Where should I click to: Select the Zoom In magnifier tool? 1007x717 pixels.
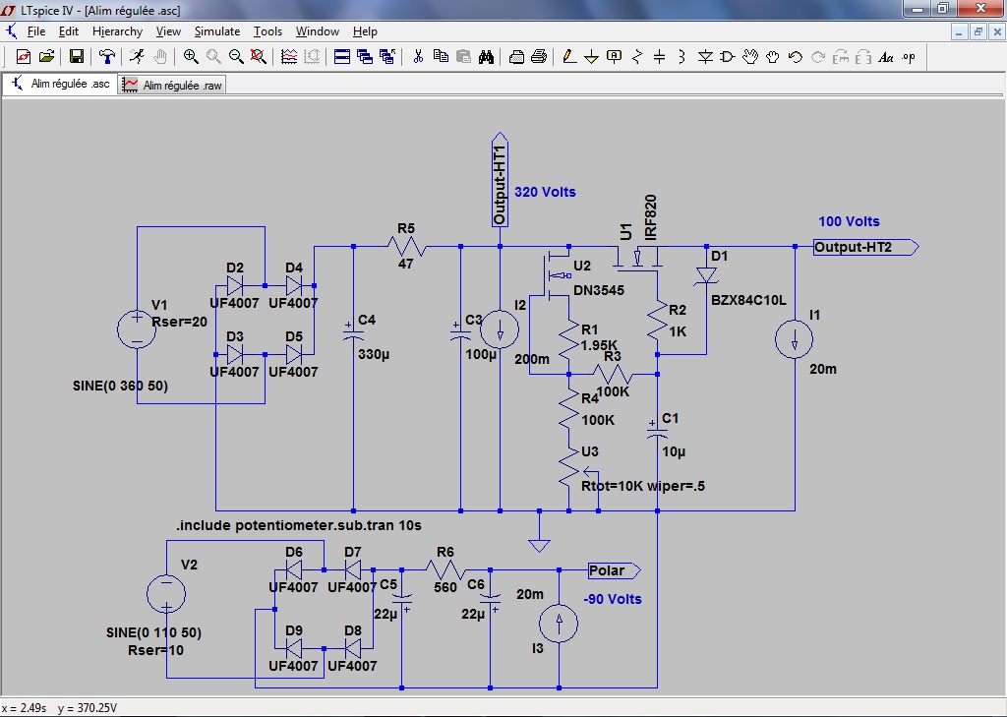point(191,57)
